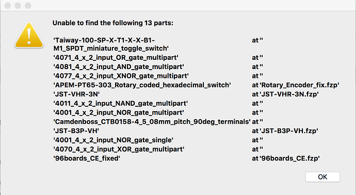This screenshot has height=195, width=356.
Task: Click the JST-VHR-3N.fzp file path
Action: click(289, 94)
